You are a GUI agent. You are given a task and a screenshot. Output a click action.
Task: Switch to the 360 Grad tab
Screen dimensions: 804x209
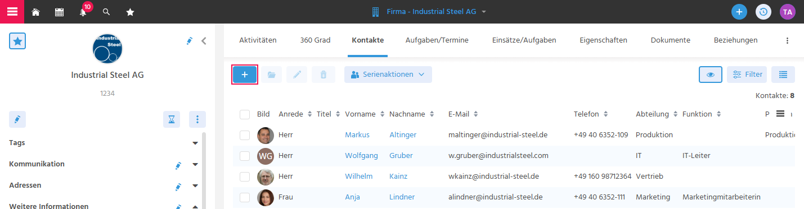pos(315,40)
